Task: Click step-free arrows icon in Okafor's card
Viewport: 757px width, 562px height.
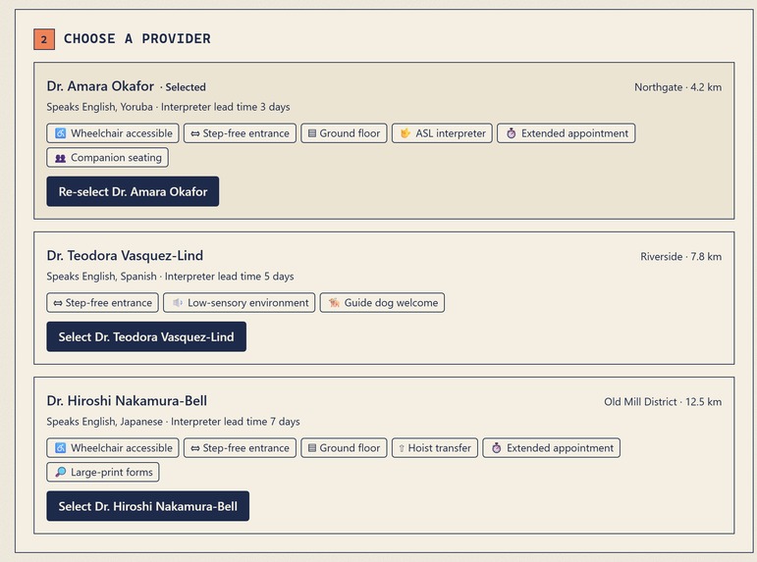Action: pos(195,133)
